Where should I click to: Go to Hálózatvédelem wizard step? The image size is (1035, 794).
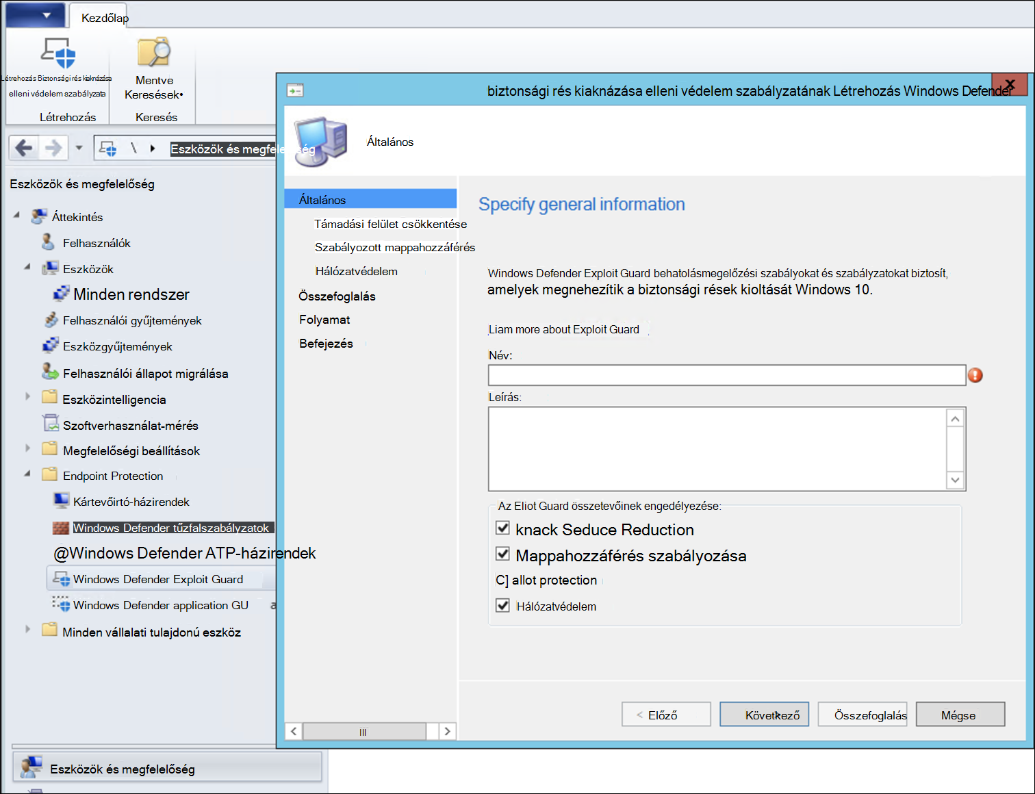[356, 271]
